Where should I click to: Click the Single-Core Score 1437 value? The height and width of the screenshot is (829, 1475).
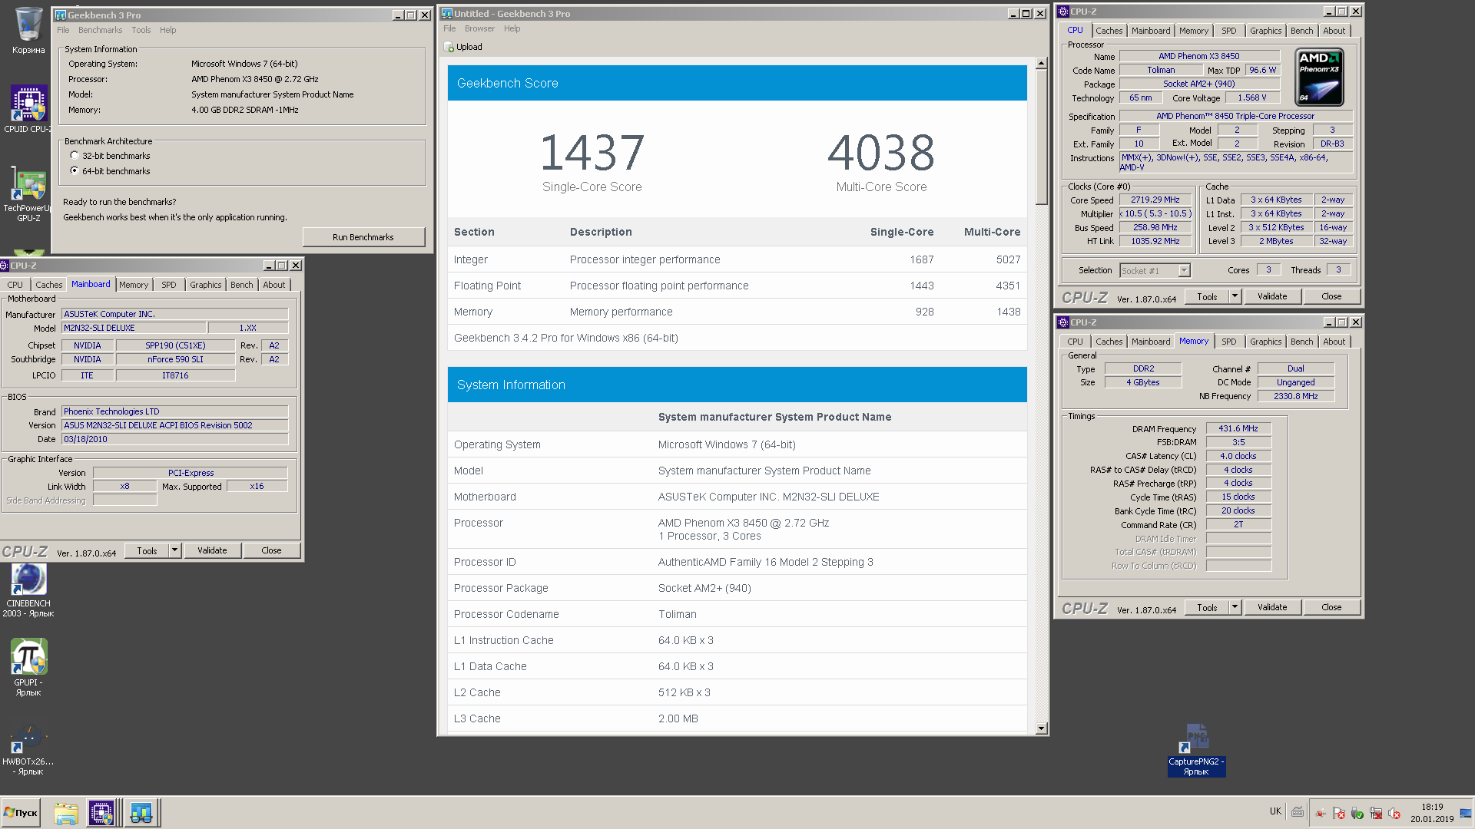[592, 153]
